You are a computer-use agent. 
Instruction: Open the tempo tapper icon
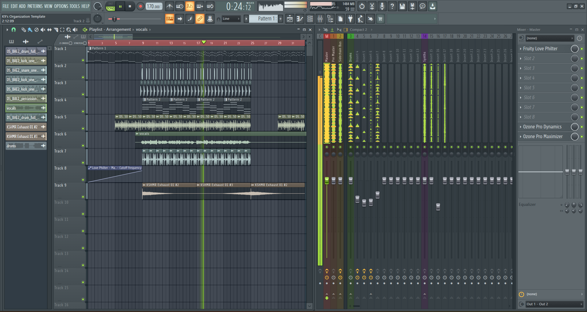click(360, 19)
